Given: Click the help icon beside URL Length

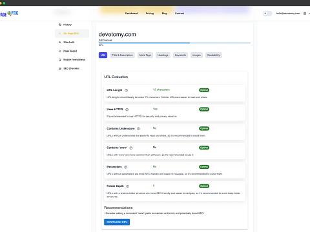Looking at the screenshot, I should pos(127,90).
